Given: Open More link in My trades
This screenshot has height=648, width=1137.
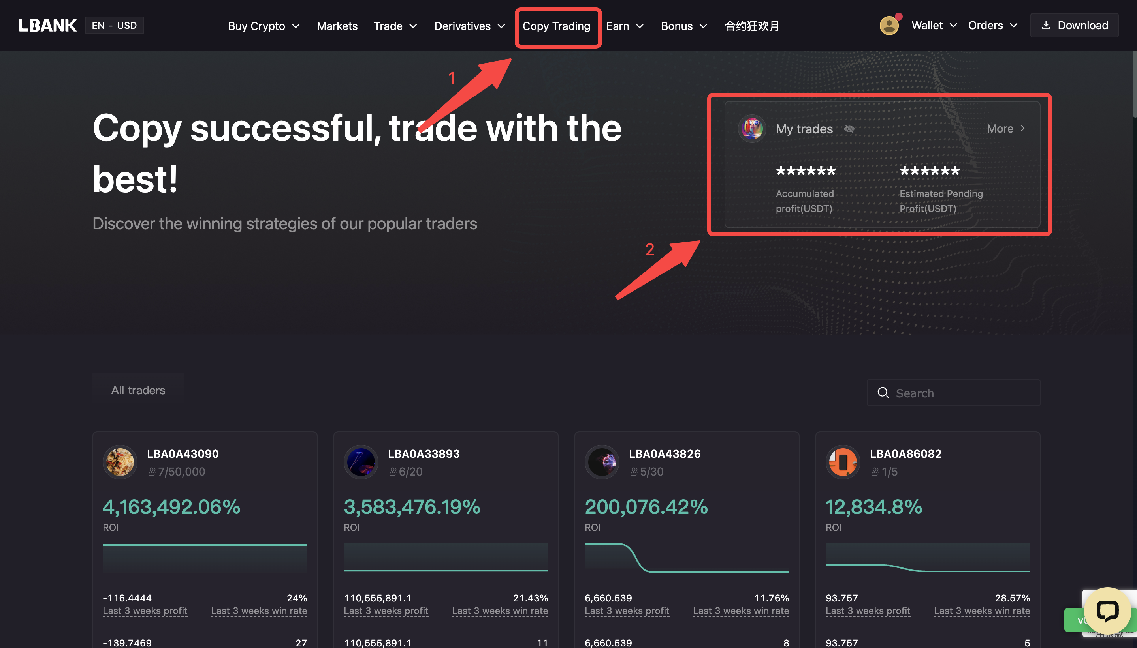Looking at the screenshot, I should coord(1006,129).
